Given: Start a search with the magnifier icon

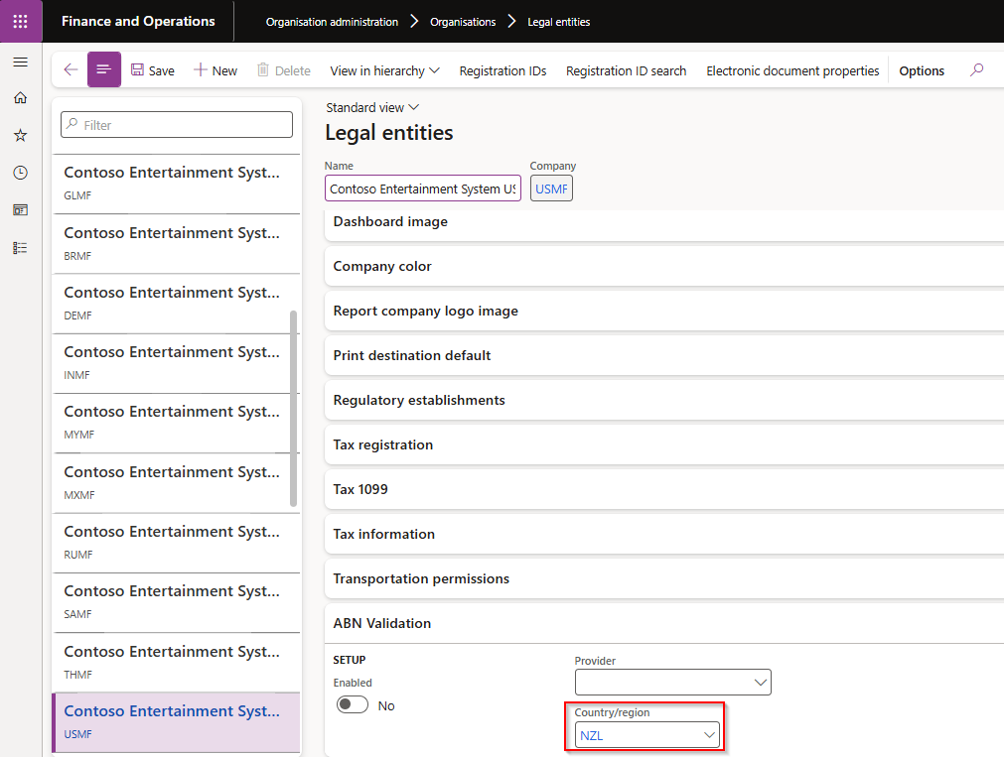Looking at the screenshot, I should 976,70.
